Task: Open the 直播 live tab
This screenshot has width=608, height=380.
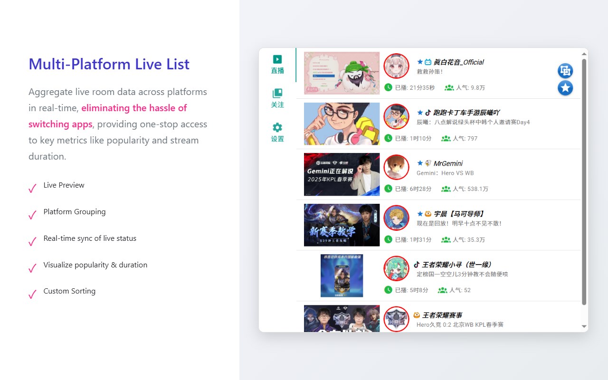Action: click(x=277, y=65)
